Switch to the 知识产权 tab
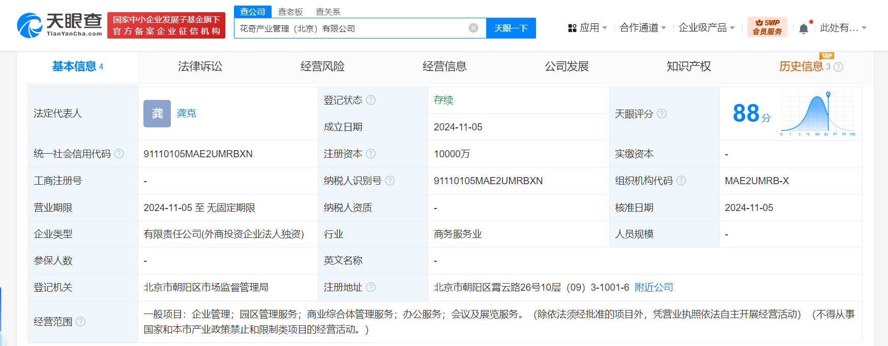 click(x=689, y=66)
